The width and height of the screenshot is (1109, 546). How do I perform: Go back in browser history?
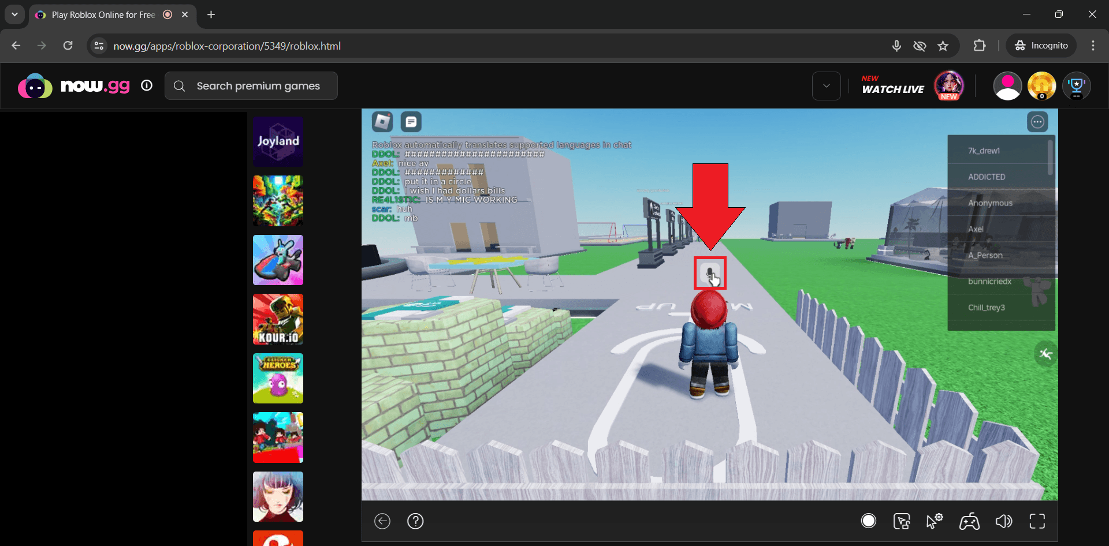coord(16,46)
